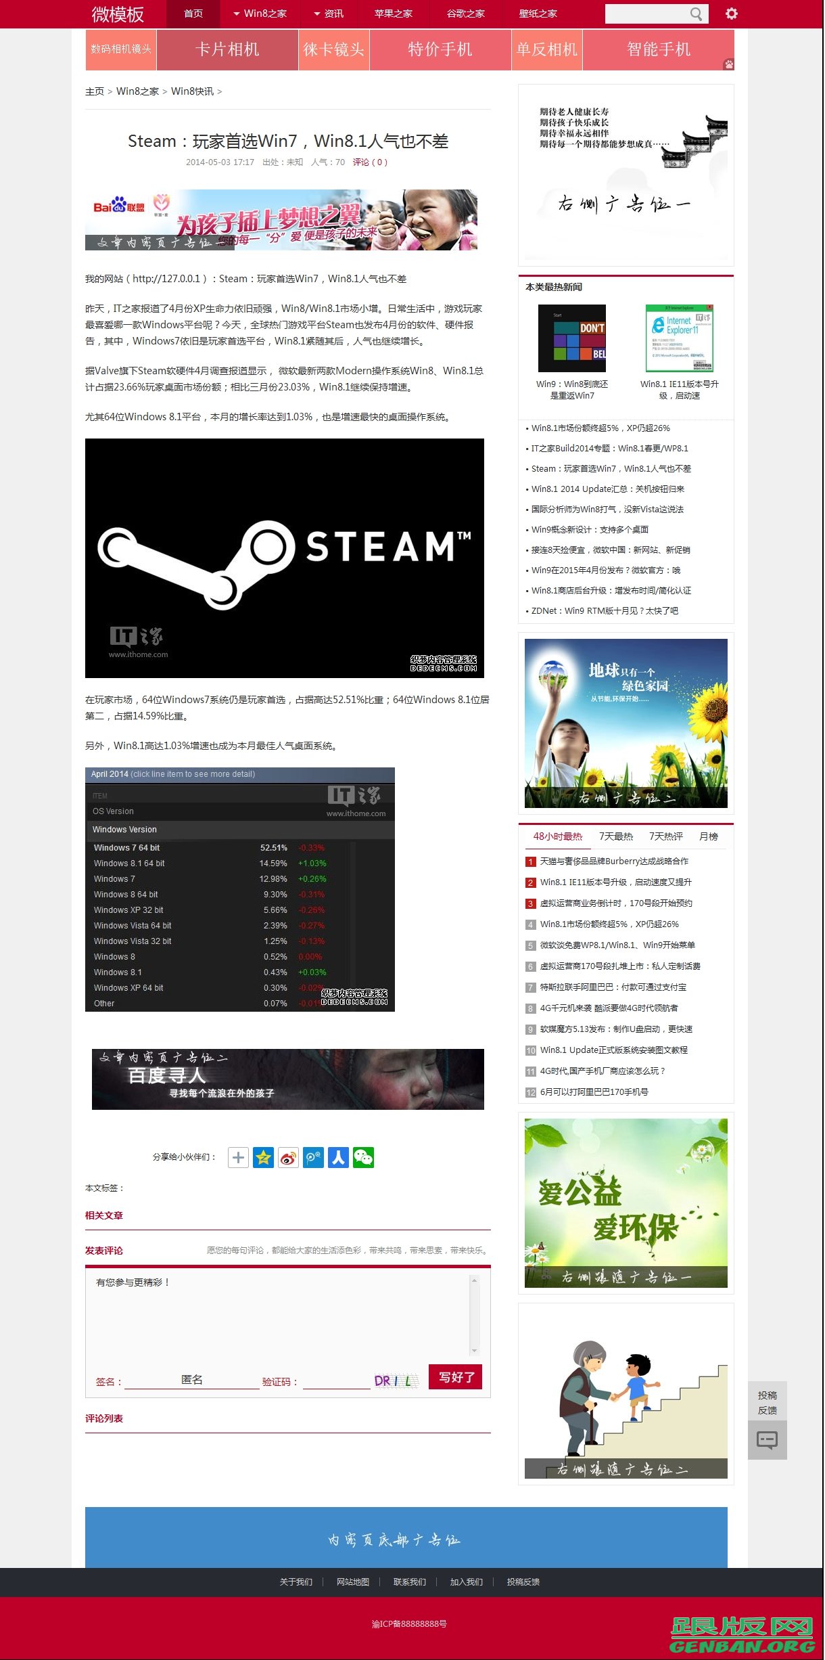Click the header search input field
Screen dimensions: 825x1660
tap(646, 14)
